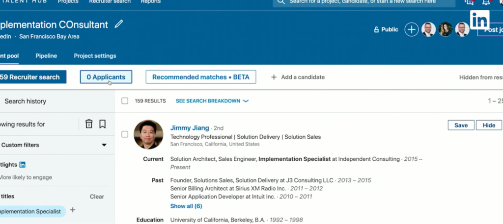Viewport: 503px width, 224px height.
Task: Delete search using the trash can icon
Action: (89, 124)
